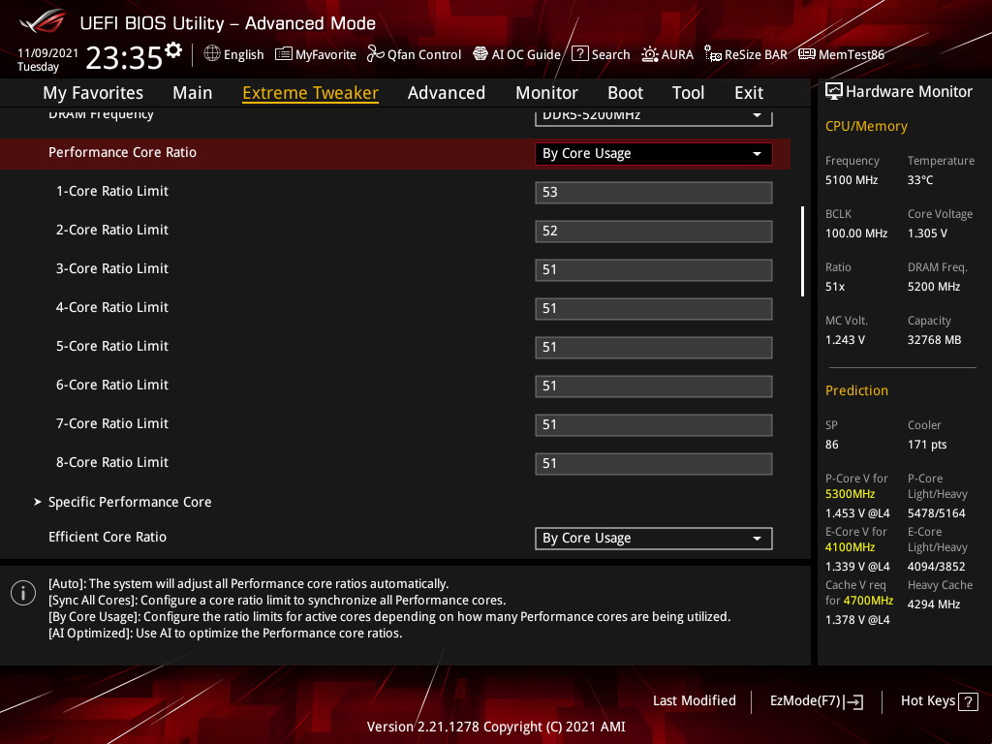
Task: Click the CPU/Memory heading
Action: (x=866, y=126)
